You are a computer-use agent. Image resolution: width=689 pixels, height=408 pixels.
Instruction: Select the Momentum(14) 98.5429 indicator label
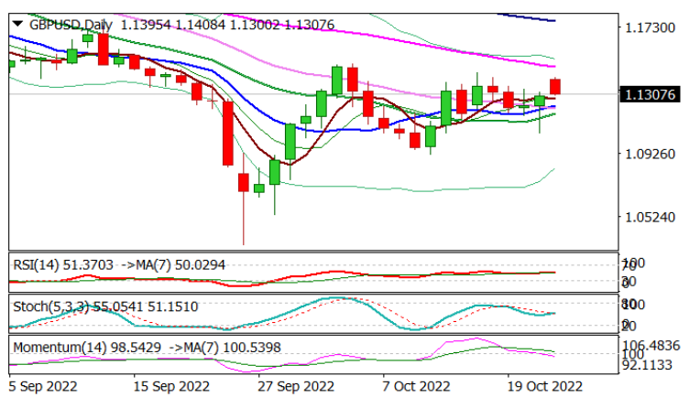pyautogui.click(x=87, y=348)
